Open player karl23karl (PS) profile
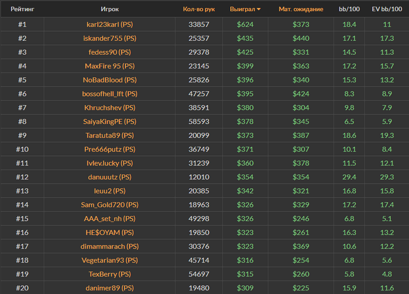The height and width of the screenshot is (294, 409). point(110,25)
